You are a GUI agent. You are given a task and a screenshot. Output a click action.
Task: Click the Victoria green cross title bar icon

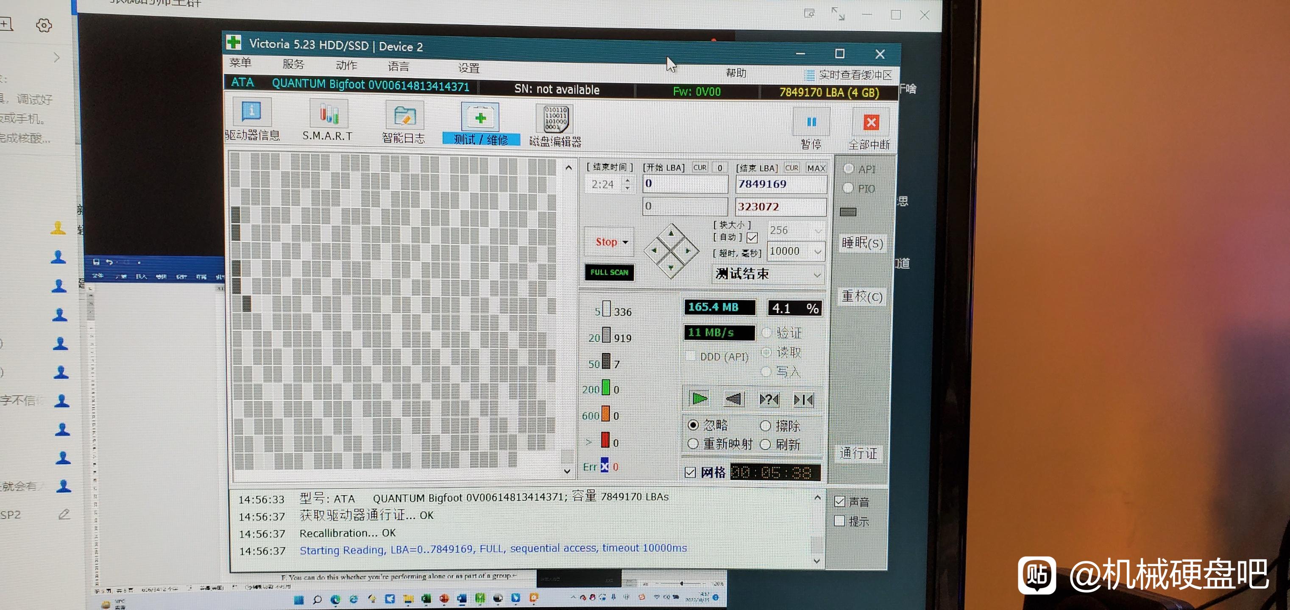click(233, 42)
